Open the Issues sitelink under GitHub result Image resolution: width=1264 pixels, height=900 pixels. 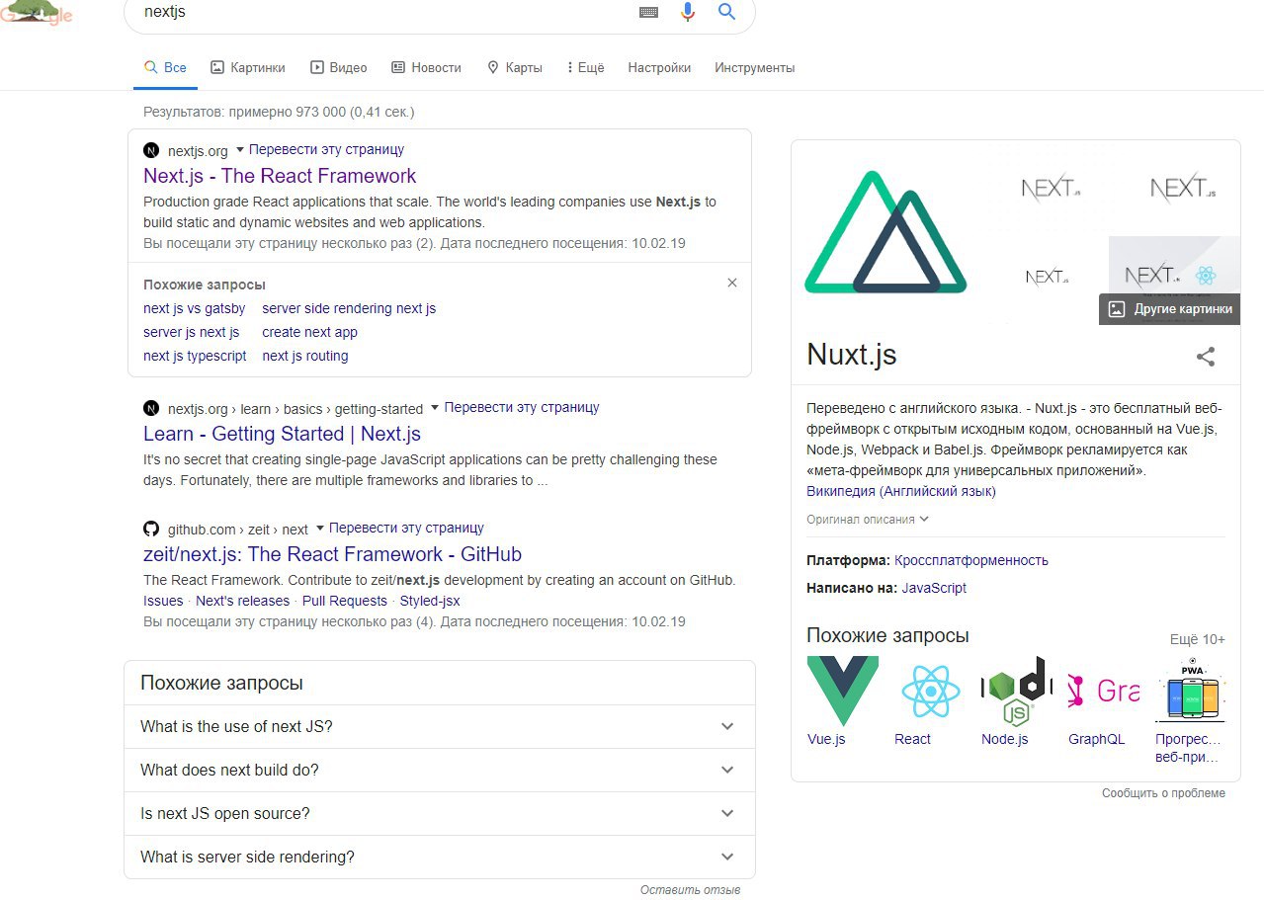point(163,601)
